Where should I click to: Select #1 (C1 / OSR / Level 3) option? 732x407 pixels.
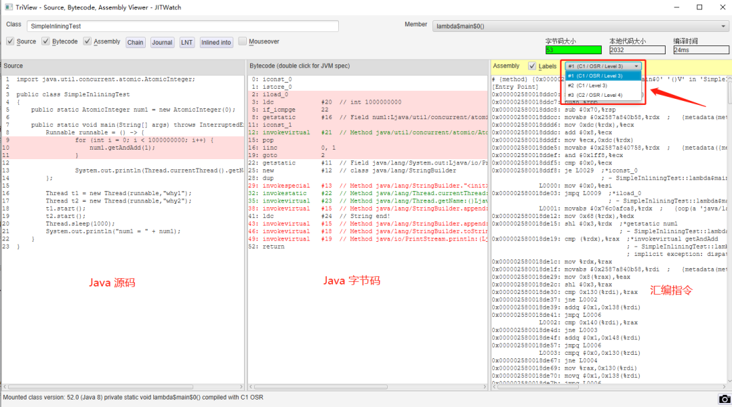coord(603,76)
